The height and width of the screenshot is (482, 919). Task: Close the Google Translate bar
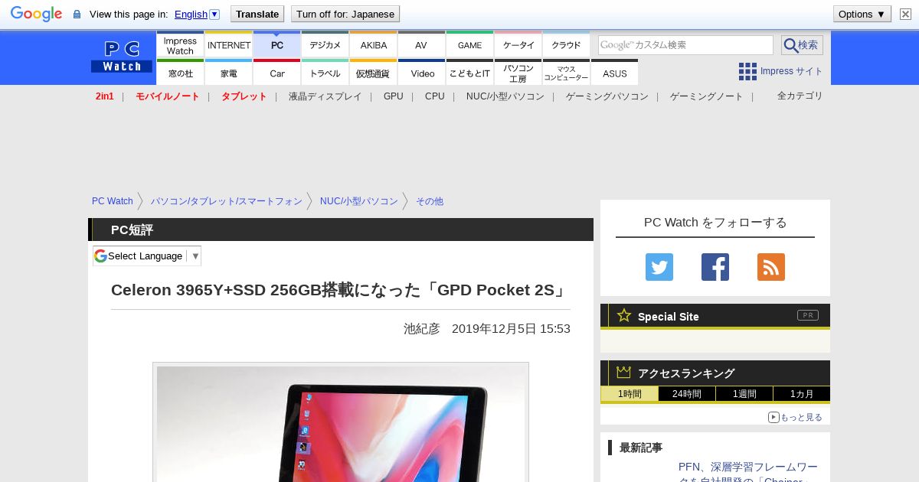click(x=905, y=14)
